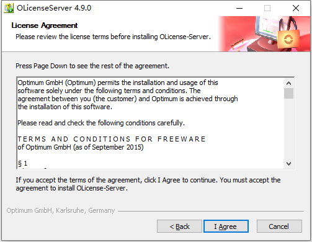Click the license text up arrow
Screen dimensions: 312x242
click(x=288, y=83)
